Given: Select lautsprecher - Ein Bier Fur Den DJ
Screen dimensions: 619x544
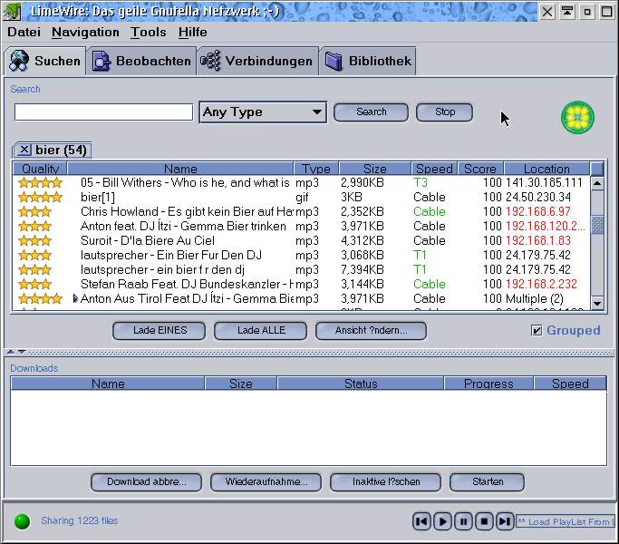Looking at the screenshot, I should pyautogui.click(x=302, y=255).
